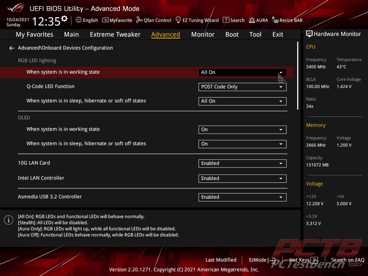Switch to EzMode
Image resolution: width=368 pixels, height=276 pixels.
tap(262, 260)
